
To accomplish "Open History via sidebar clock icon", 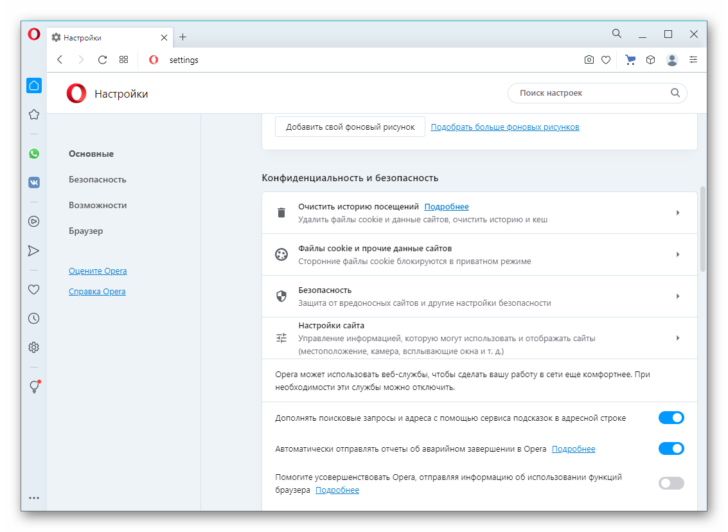I will point(34,318).
